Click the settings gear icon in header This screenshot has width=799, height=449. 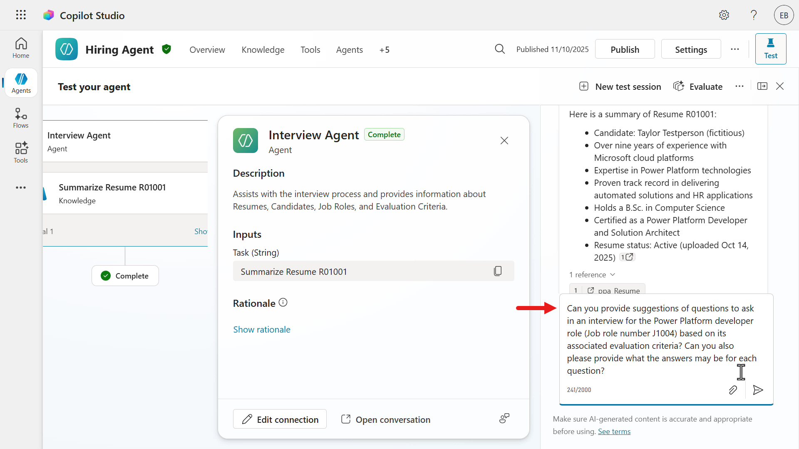(724, 15)
